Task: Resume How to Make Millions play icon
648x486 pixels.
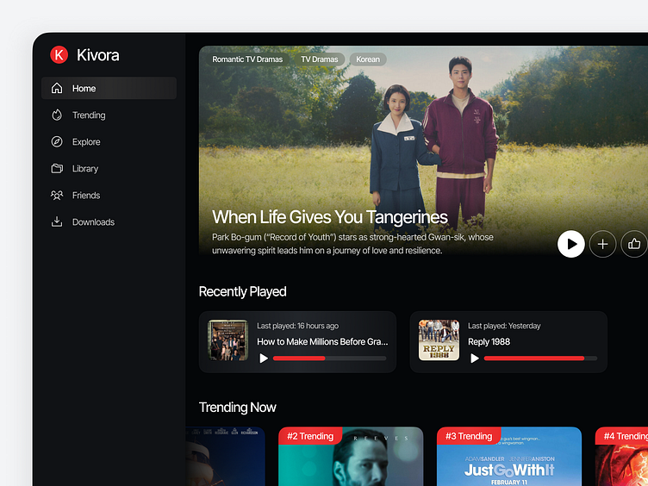Action: tap(264, 358)
